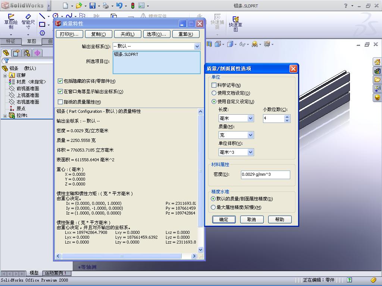
Task: Open the ConfigurationManager tab icon
Action: (27, 53)
